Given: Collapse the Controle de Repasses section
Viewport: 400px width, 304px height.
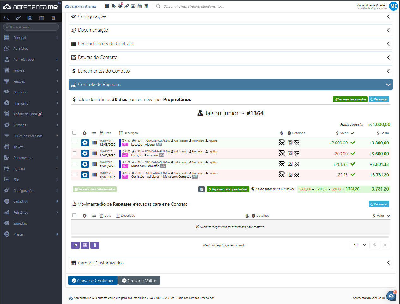Looking at the screenshot, I should (x=388, y=85).
